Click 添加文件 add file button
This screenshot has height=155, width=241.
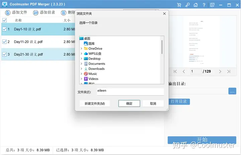click(x=16, y=12)
